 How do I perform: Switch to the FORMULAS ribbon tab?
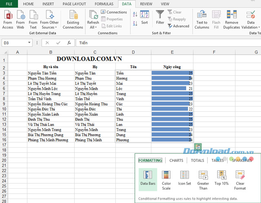[x=104, y=4]
